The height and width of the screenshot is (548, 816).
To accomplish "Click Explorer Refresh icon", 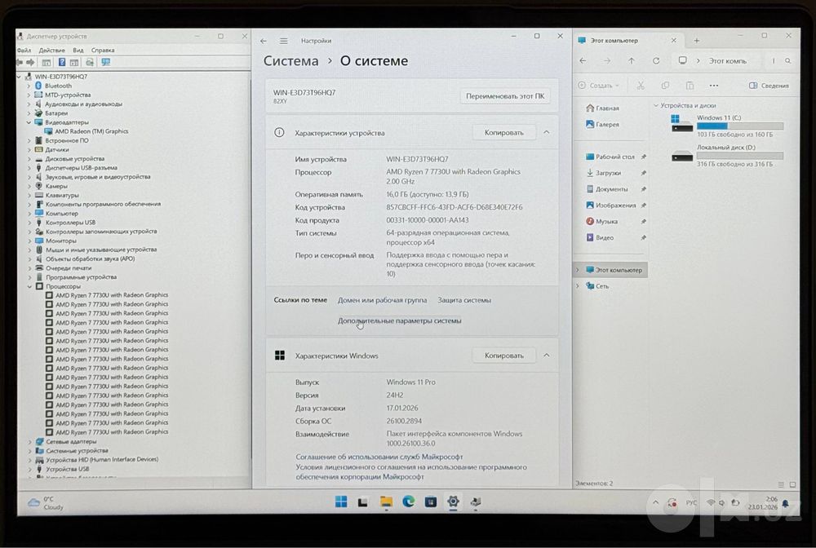I will tap(656, 61).
